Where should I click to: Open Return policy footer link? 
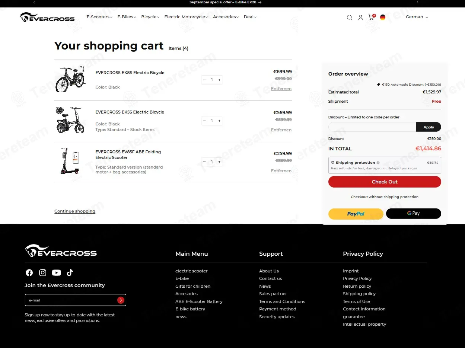357,286
